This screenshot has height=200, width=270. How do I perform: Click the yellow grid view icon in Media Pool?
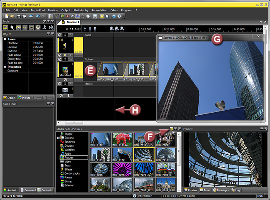click(171, 129)
